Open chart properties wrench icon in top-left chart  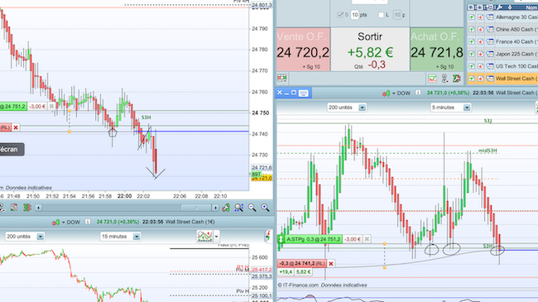point(226,208)
